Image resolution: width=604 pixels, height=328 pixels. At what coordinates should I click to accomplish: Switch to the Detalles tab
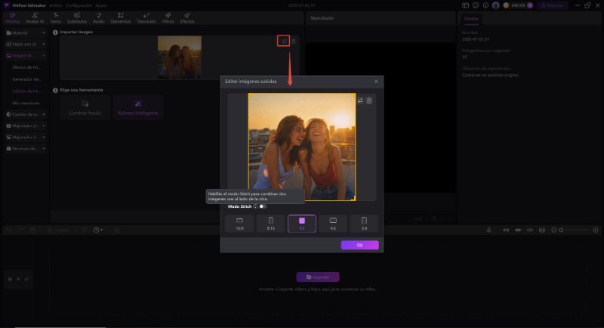coord(471,19)
